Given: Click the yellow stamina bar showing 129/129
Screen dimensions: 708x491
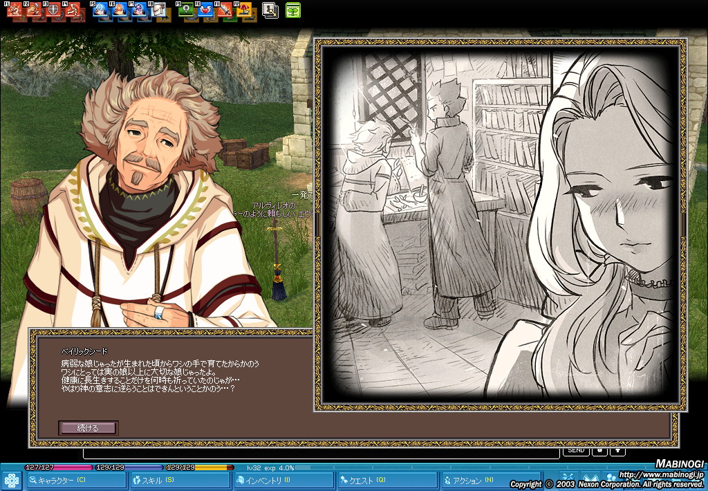Looking at the screenshot, I should click(x=200, y=467).
